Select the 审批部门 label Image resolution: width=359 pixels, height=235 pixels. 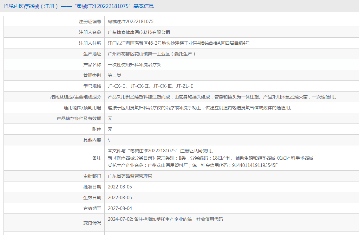click(92, 176)
